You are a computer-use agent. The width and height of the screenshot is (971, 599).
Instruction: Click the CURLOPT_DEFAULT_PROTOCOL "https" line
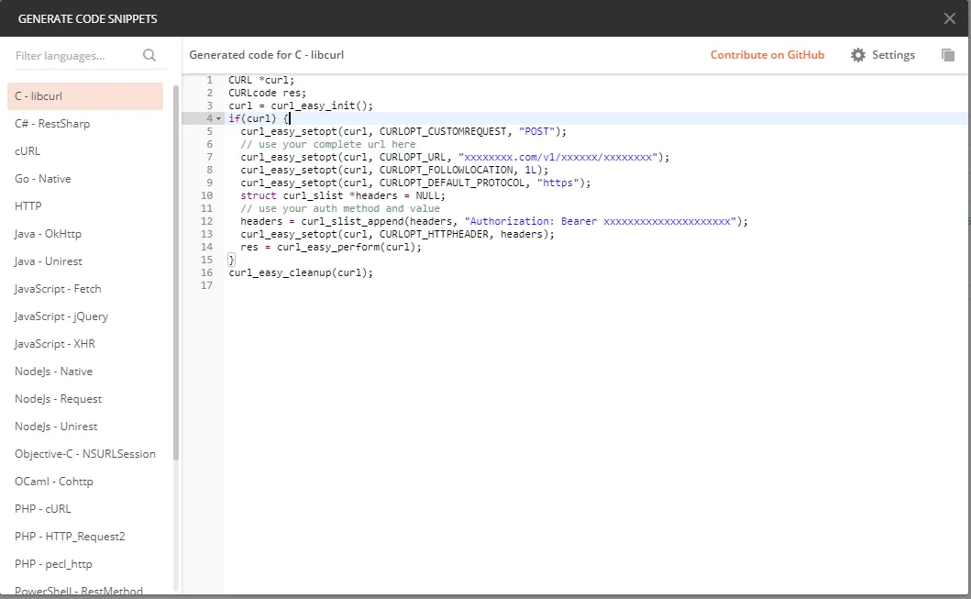pos(415,183)
